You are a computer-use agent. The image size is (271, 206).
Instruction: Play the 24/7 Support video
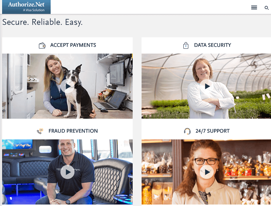click(x=207, y=172)
